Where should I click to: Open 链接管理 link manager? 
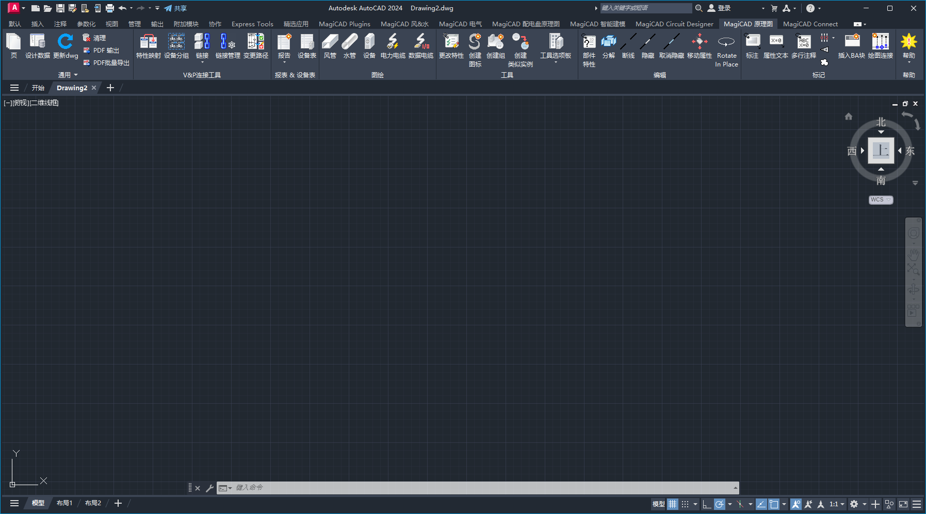pos(228,46)
